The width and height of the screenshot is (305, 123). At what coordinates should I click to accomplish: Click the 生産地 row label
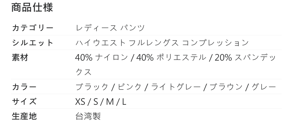point(24,116)
